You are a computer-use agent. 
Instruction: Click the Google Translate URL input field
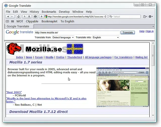(x=76, y=32)
